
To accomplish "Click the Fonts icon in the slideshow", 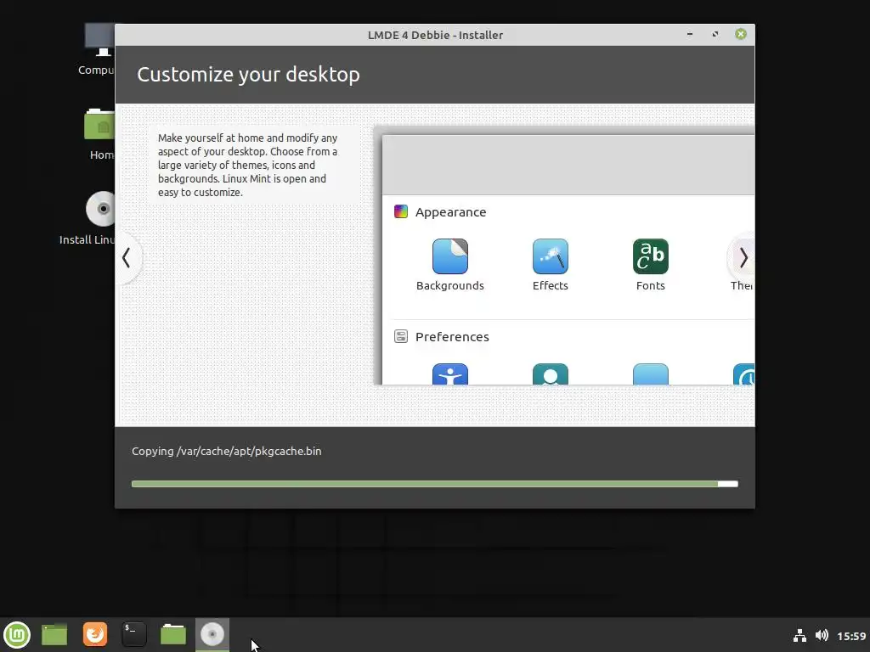I will tap(650, 256).
